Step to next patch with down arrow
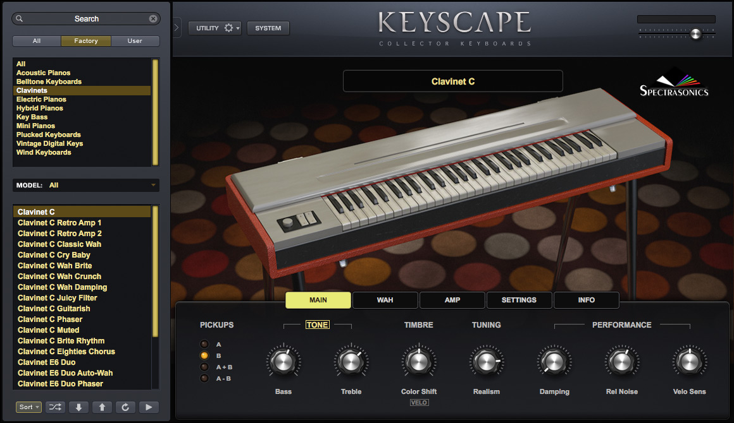Screen dimensions: 734x423 [x=78, y=407]
